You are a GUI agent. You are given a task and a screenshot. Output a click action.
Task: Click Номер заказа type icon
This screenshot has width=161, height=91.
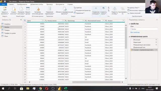[x=46, y=21]
